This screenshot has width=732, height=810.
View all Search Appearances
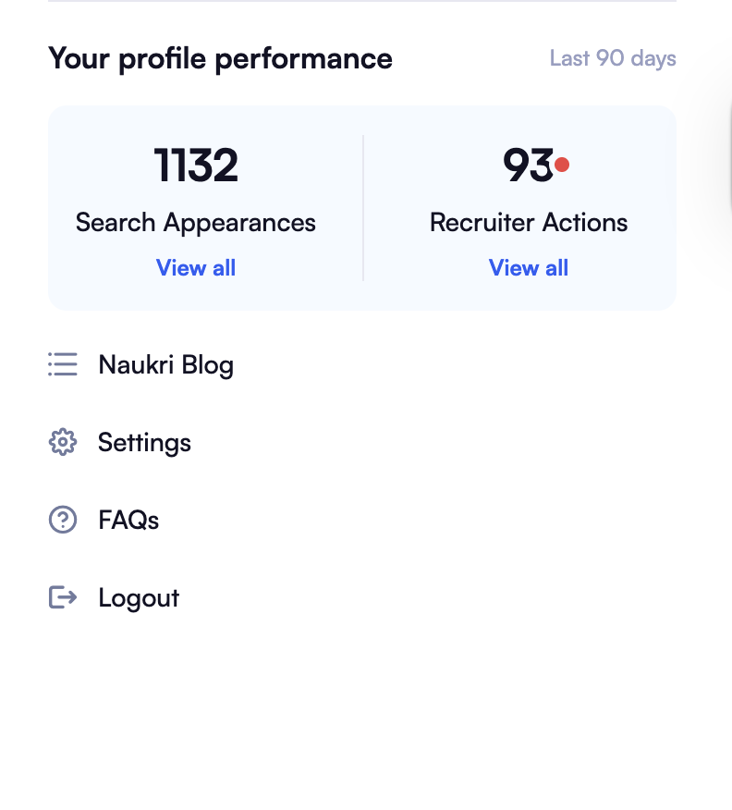196,268
